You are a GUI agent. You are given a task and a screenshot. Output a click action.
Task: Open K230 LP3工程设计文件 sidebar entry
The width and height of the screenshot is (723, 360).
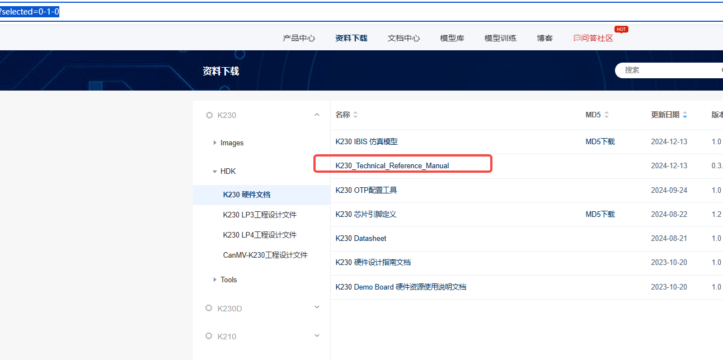tap(260, 215)
